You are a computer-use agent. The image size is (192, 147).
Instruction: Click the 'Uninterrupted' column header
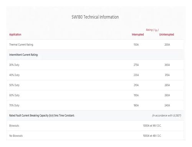click(x=166, y=35)
